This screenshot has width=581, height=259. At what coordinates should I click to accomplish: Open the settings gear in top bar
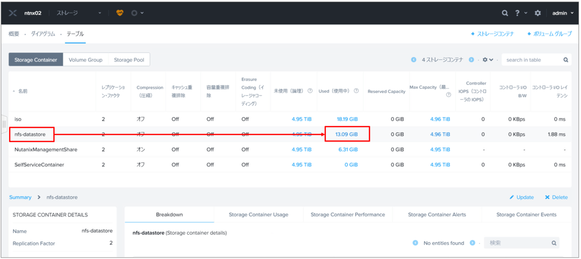[537, 13]
